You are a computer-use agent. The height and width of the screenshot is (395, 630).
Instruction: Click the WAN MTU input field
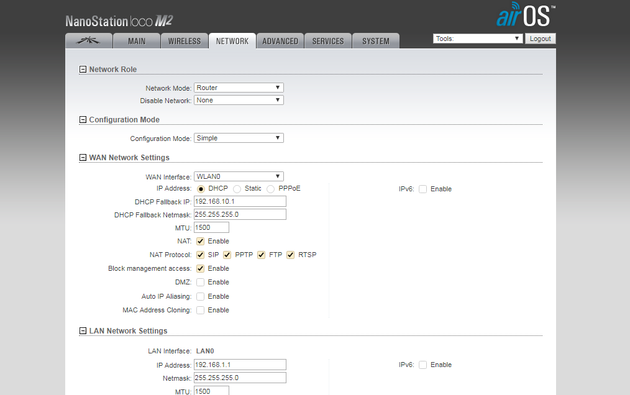[x=211, y=227]
